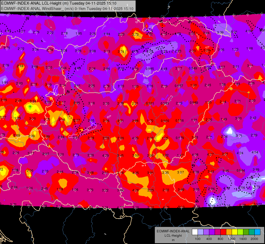Select the white swatch in the legend

(x=195, y=232)
